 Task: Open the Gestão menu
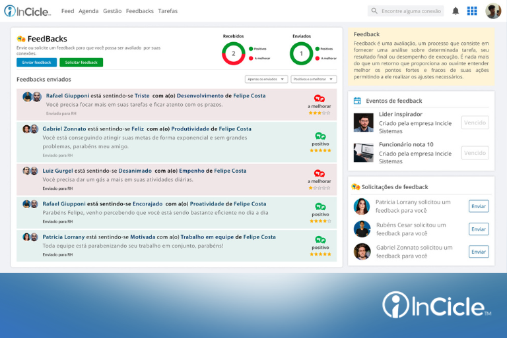tap(112, 11)
